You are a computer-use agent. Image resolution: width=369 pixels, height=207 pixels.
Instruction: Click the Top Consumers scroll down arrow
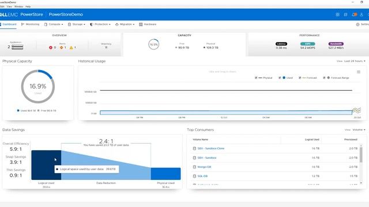tap(361, 183)
